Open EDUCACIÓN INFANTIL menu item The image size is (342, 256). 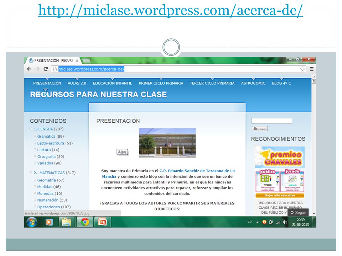[112, 83]
